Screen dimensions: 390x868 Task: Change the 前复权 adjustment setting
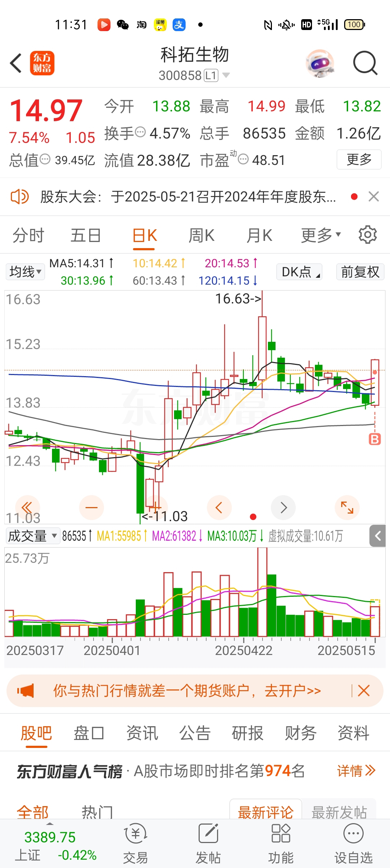[x=360, y=272]
